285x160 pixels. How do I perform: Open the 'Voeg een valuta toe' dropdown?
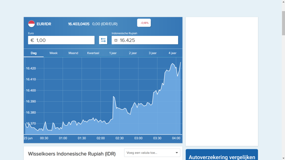152,153
